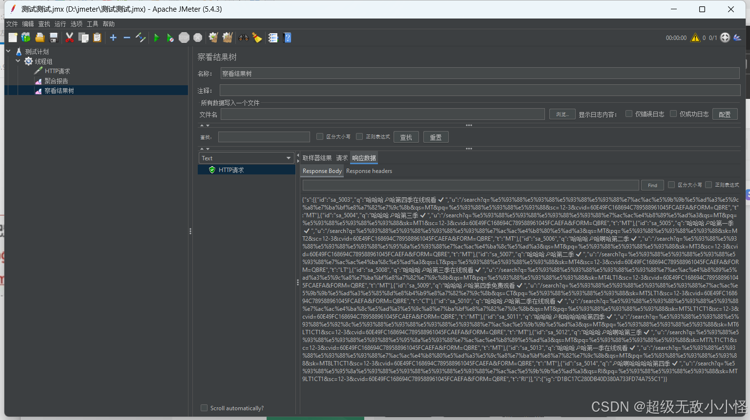Select 聚合报告 in test plan tree

[56, 81]
